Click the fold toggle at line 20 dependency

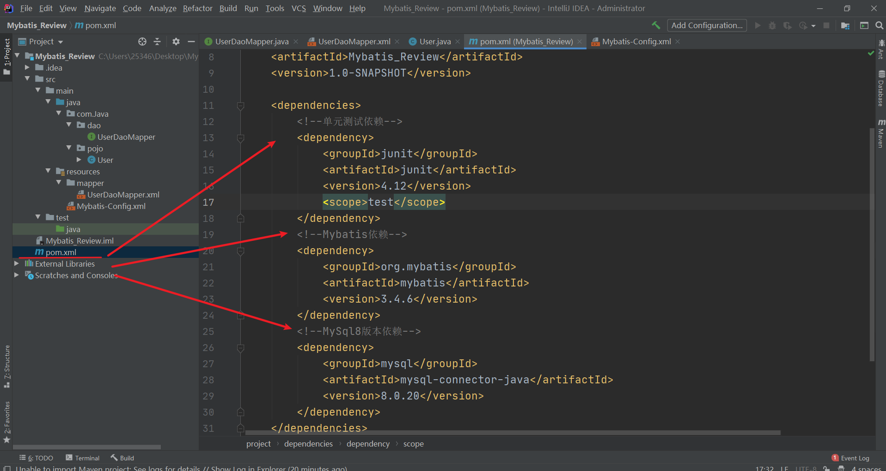point(240,251)
